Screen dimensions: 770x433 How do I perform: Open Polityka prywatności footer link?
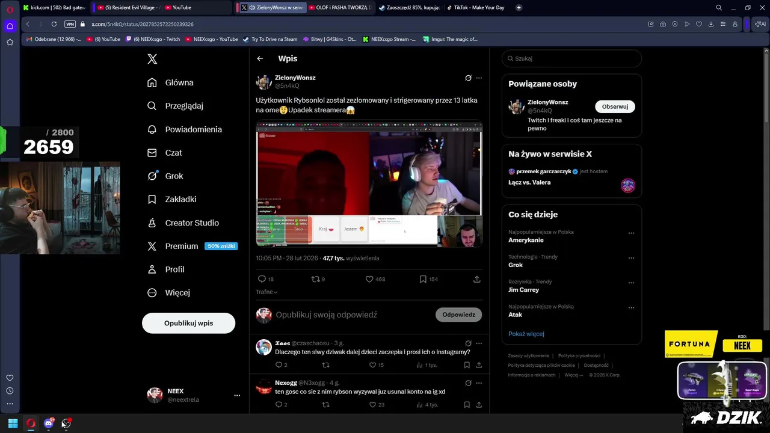pyautogui.click(x=579, y=355)
